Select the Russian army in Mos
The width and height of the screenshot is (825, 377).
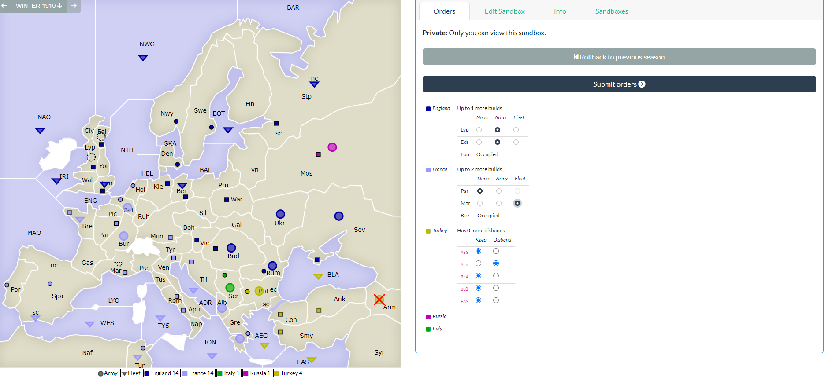tap(332, 147)
